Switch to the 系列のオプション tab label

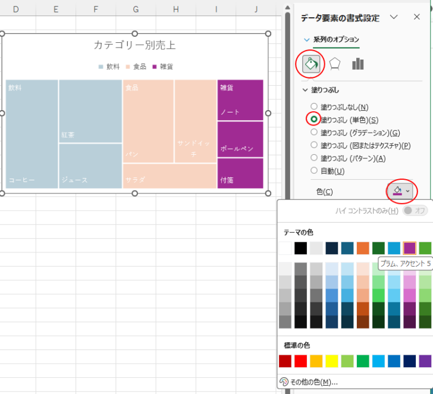[x=336, y=39]
